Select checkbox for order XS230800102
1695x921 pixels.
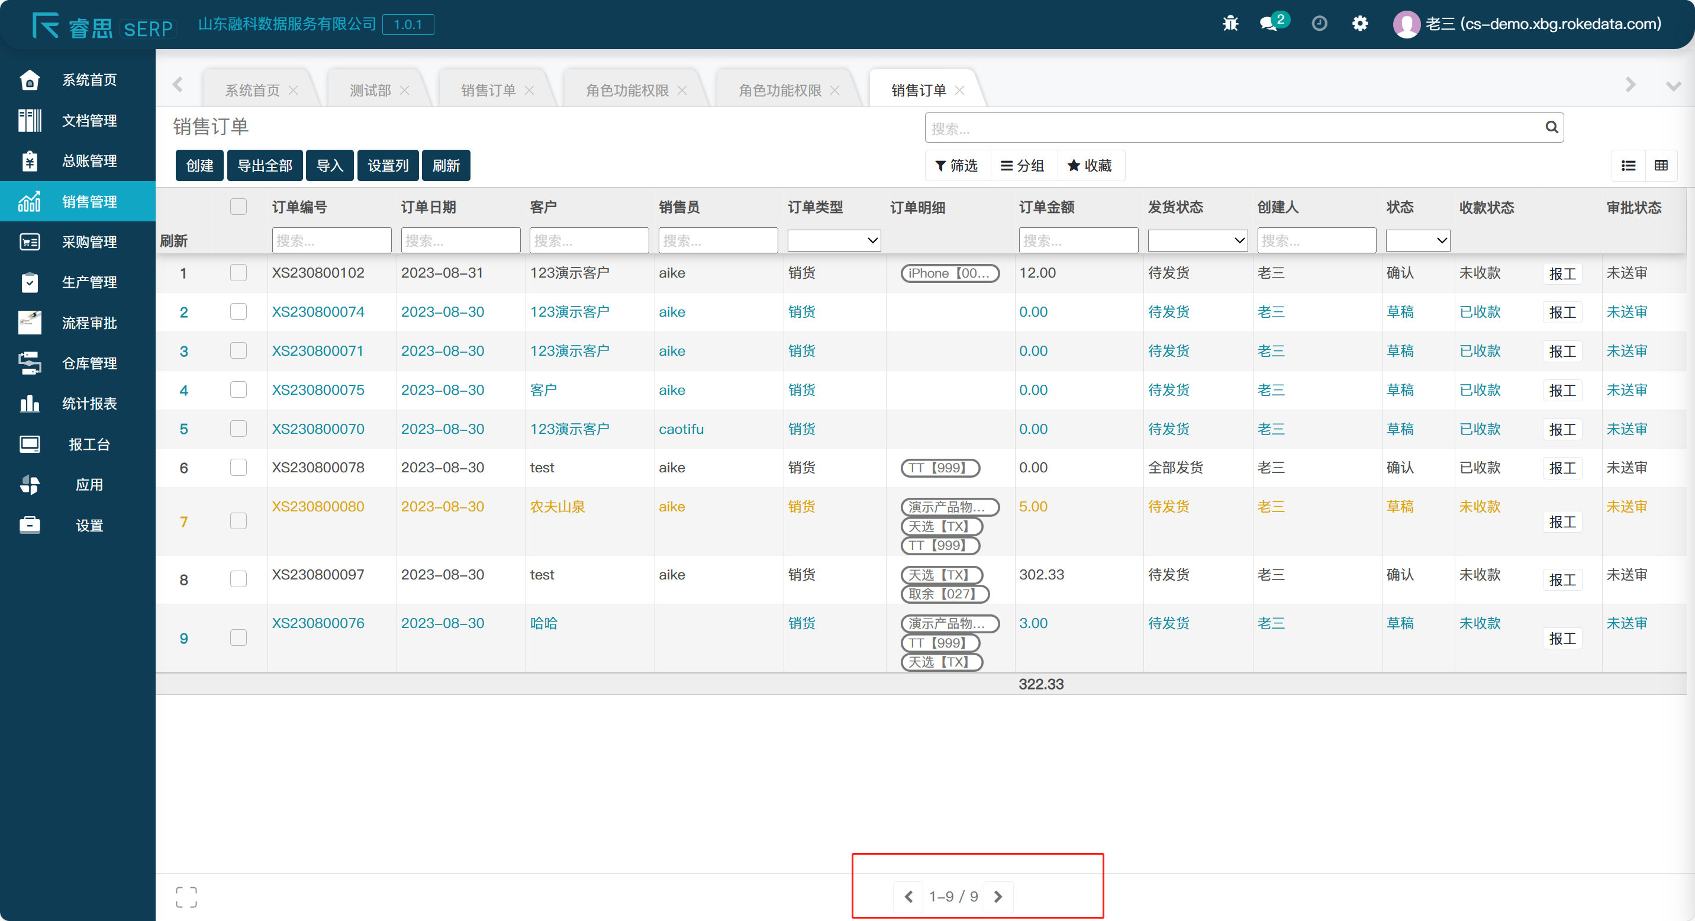click(x=238, y=272)
